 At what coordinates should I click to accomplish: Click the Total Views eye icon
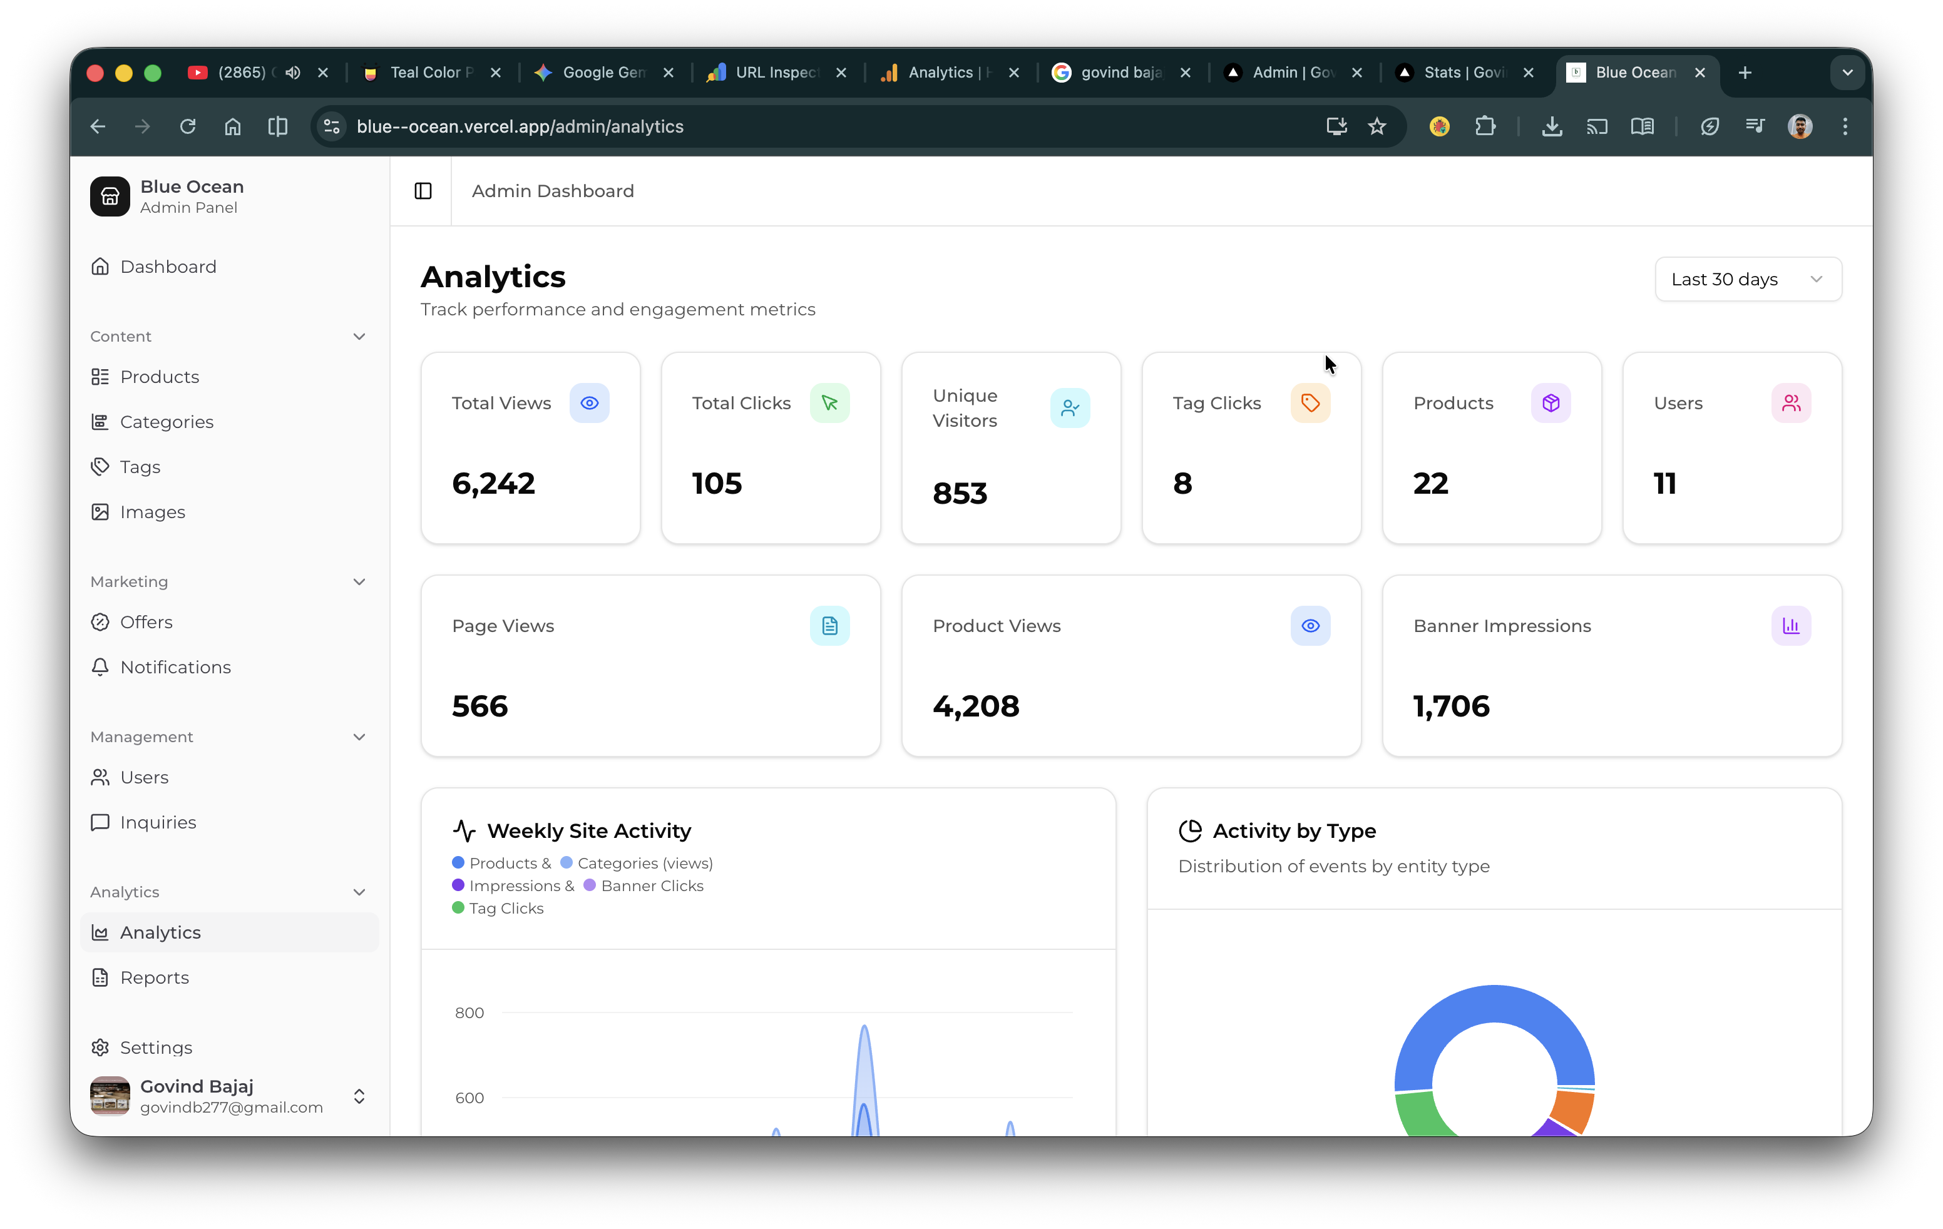[589, 403]
